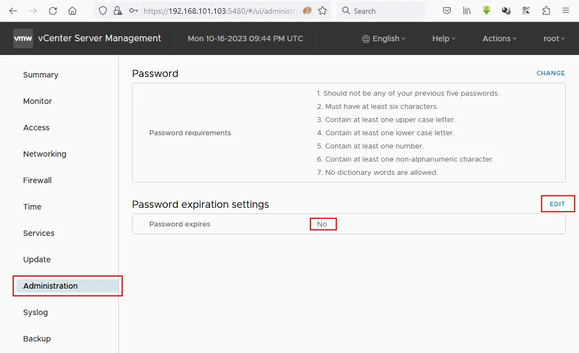Viewport: 579px width, 353px height.
Task: Open the QR code extension icon
Action: pyautogui.click(x=526, y=10)
